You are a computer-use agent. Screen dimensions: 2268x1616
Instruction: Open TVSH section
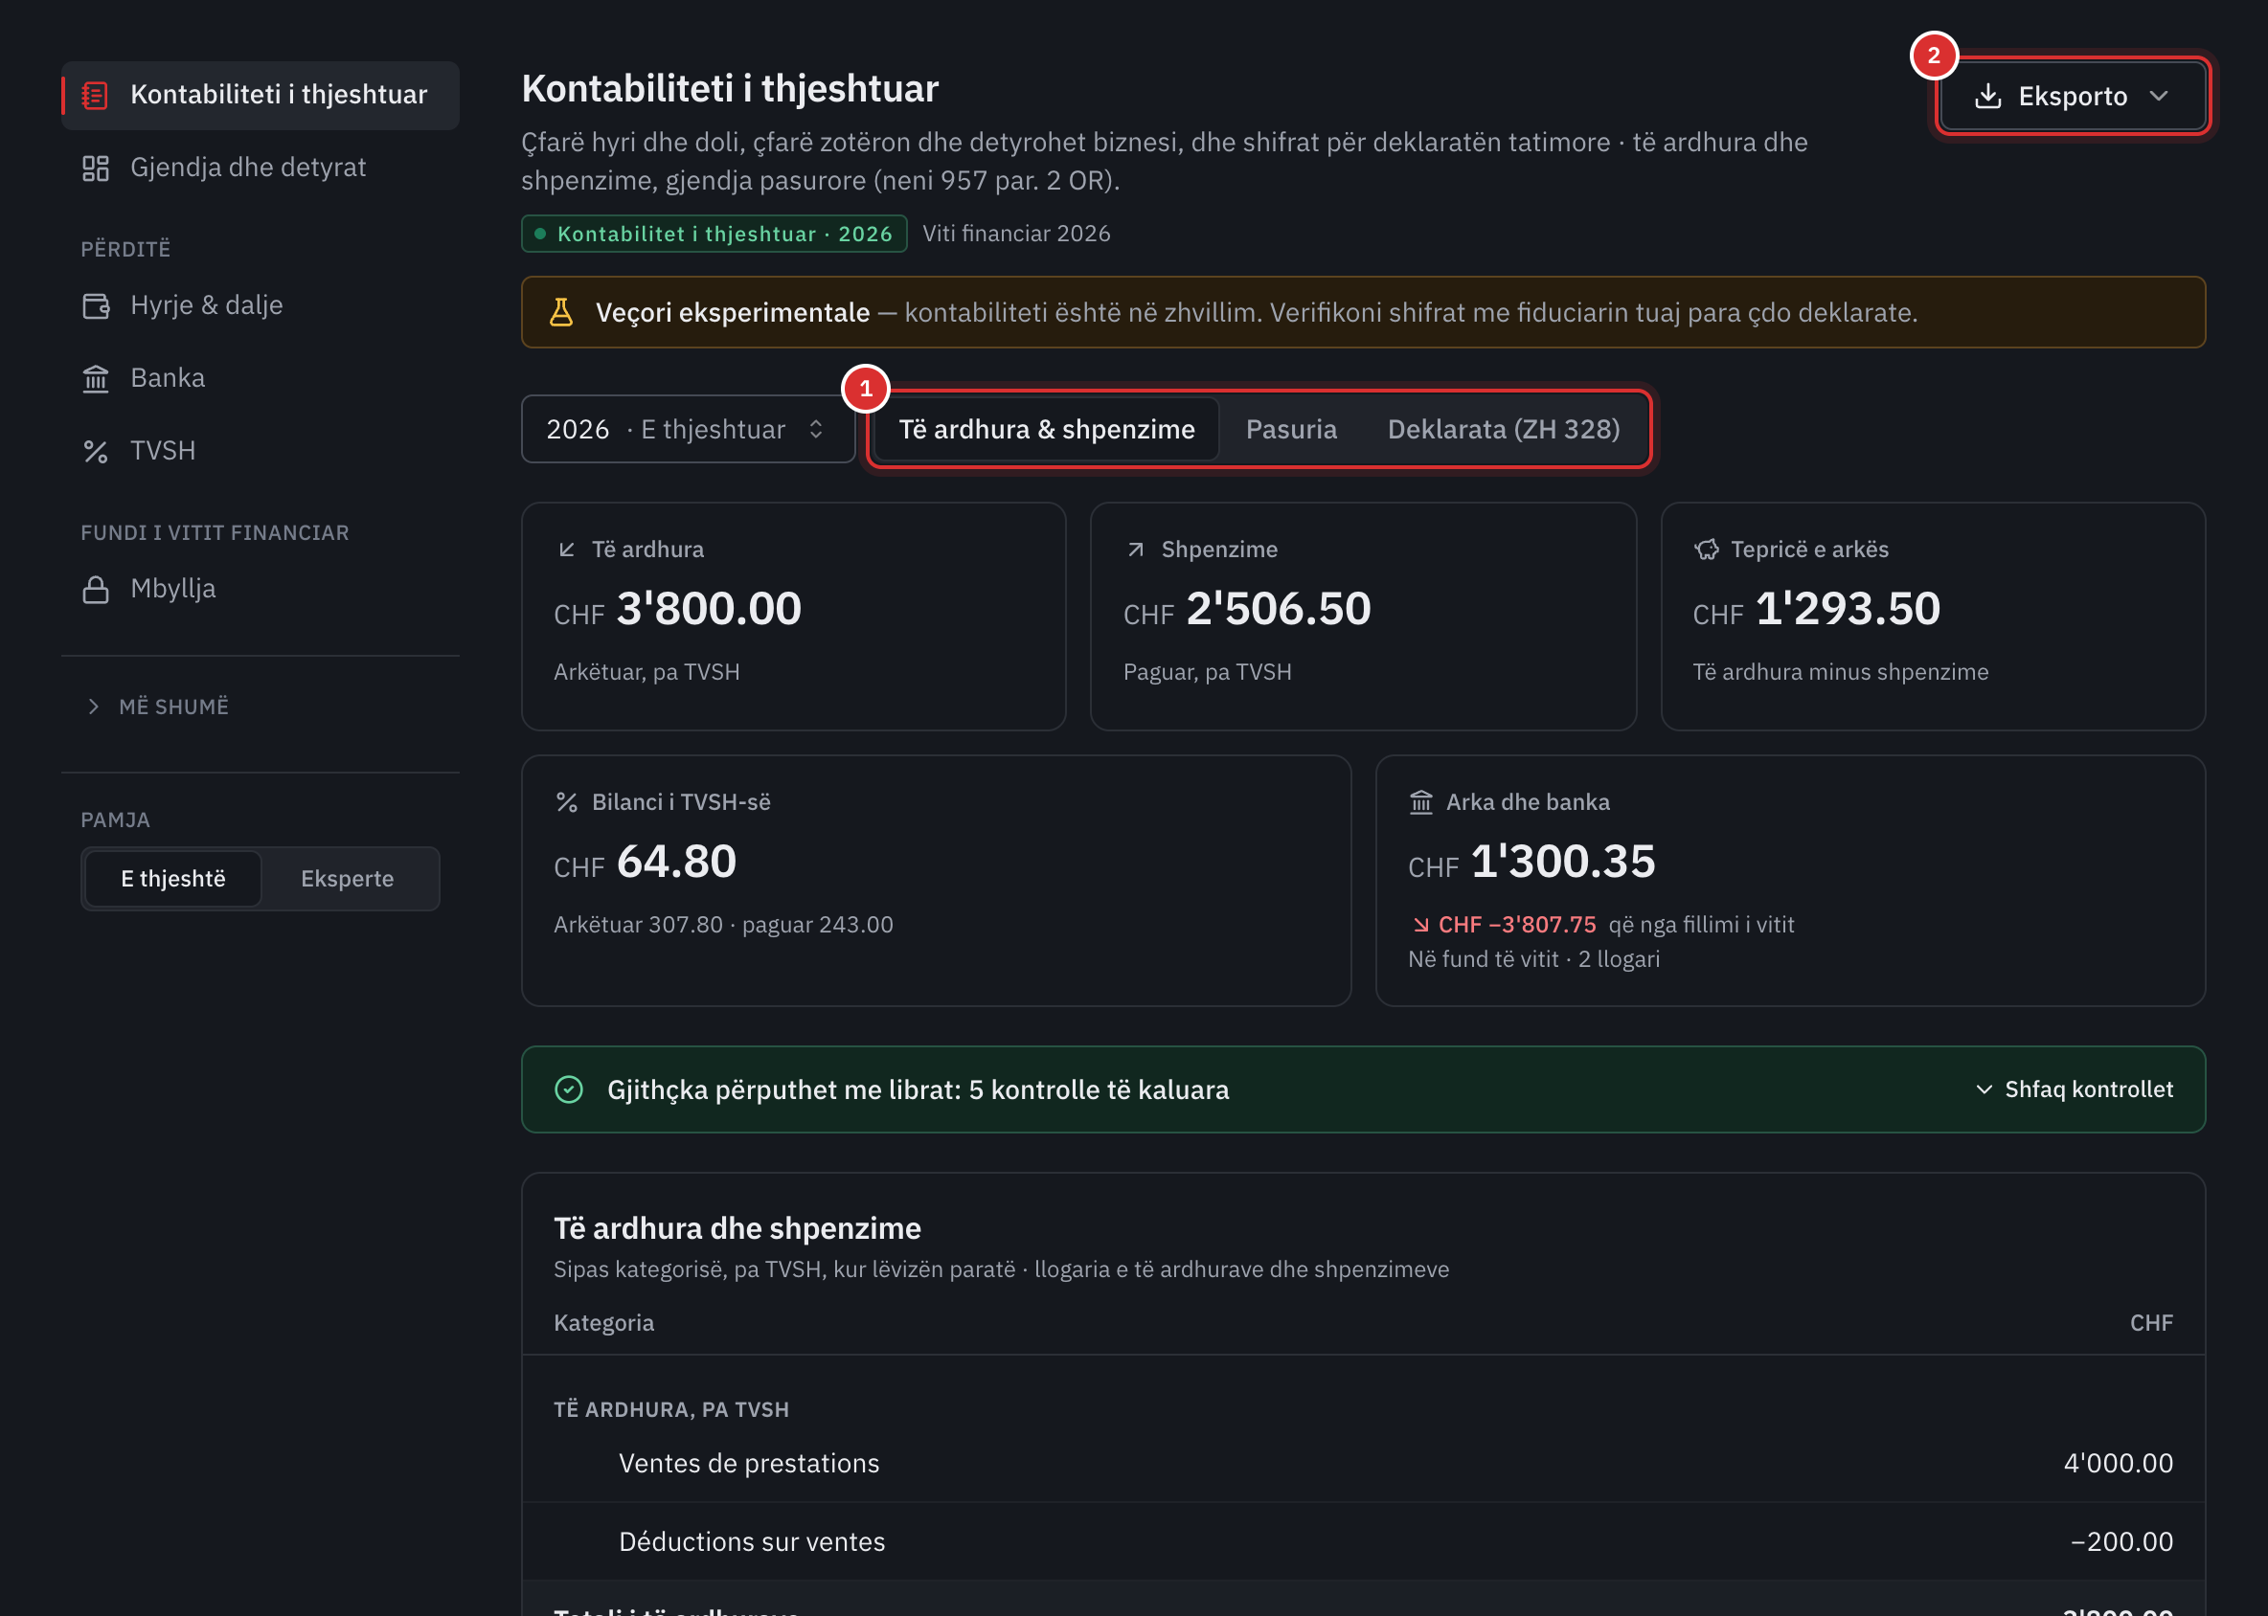[260, 452]
